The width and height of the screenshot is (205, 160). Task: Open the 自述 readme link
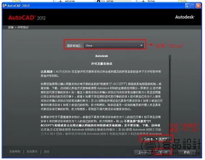(x=46, y=151)
